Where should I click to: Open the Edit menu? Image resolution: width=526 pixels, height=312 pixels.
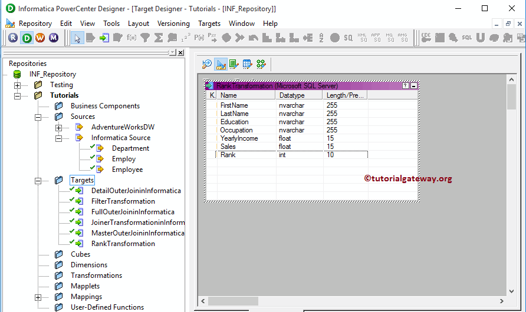pos(66,24)
